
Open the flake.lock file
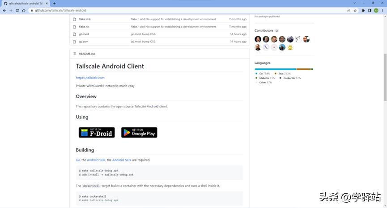(85, 19)
